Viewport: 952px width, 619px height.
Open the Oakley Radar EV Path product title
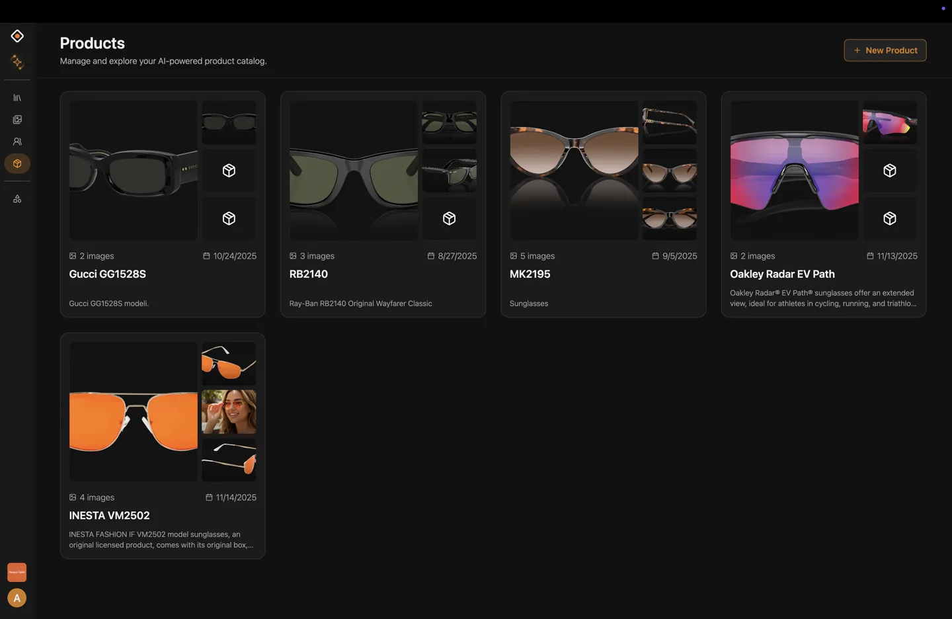click(x=782, y=274)
